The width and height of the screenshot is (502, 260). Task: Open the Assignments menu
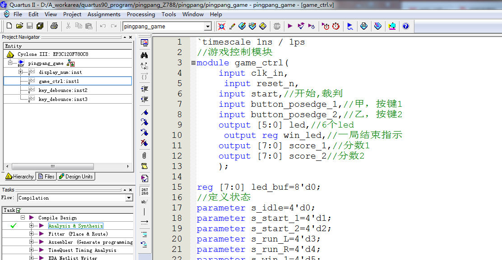pyautogui.click(x=104, y=14)
